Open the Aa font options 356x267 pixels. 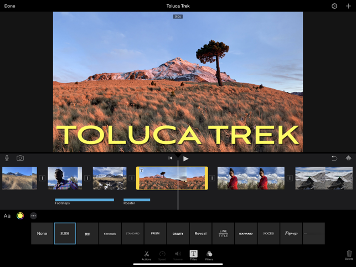tap(7, 216)
